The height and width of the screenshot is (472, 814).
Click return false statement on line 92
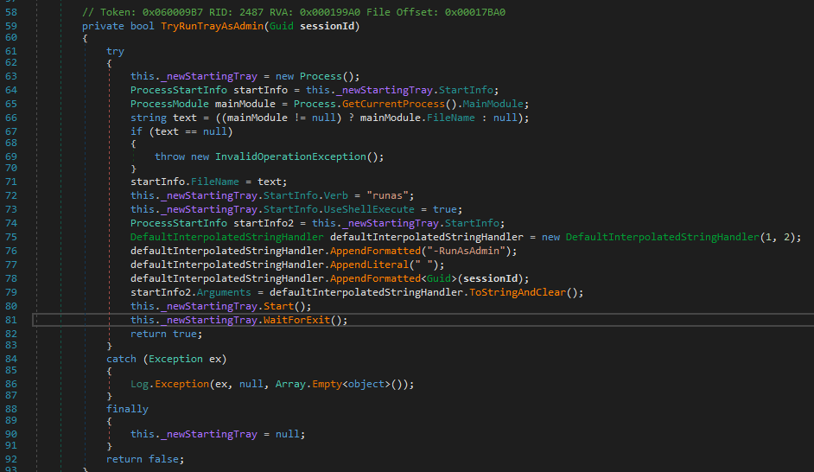145,459
